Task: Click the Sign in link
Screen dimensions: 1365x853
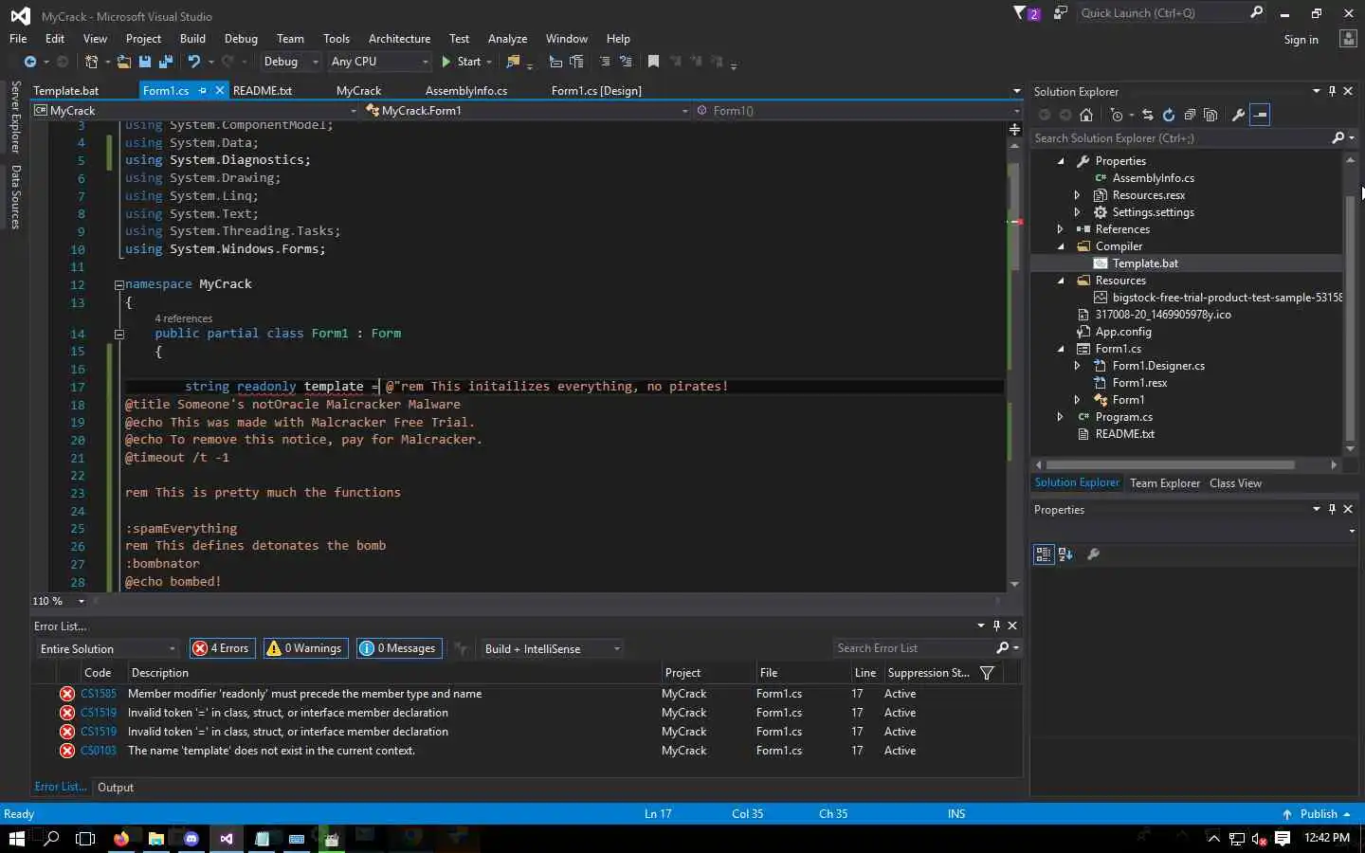Action: (x=1301, y=40)
